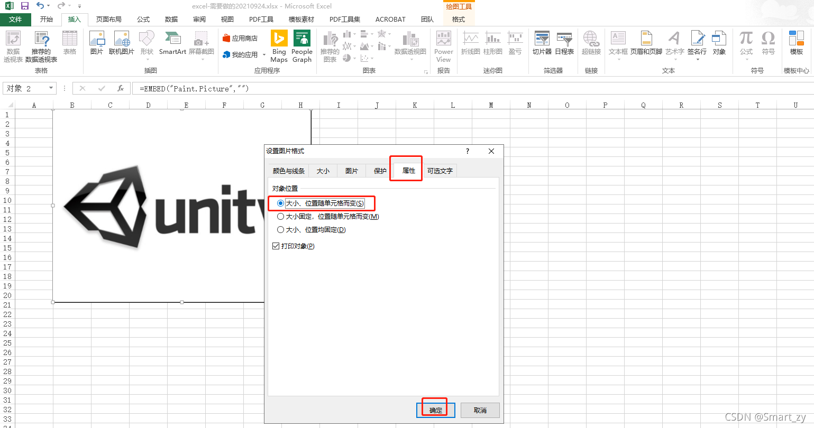Switch to 图片 tab in dialog
Viewport: 814px width, 428px height.
click(352, 171)
